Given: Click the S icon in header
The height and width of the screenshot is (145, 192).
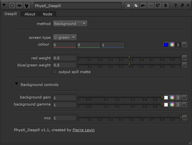Looking at the screenshot, I should [166, 5].
